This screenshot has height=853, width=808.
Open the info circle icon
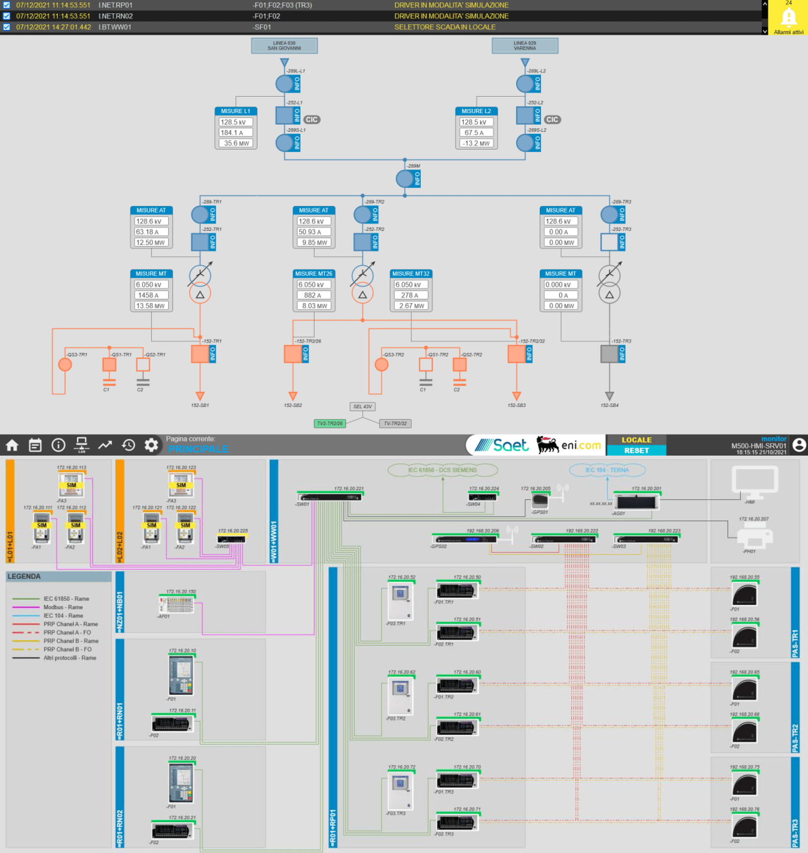pos(58,445)
